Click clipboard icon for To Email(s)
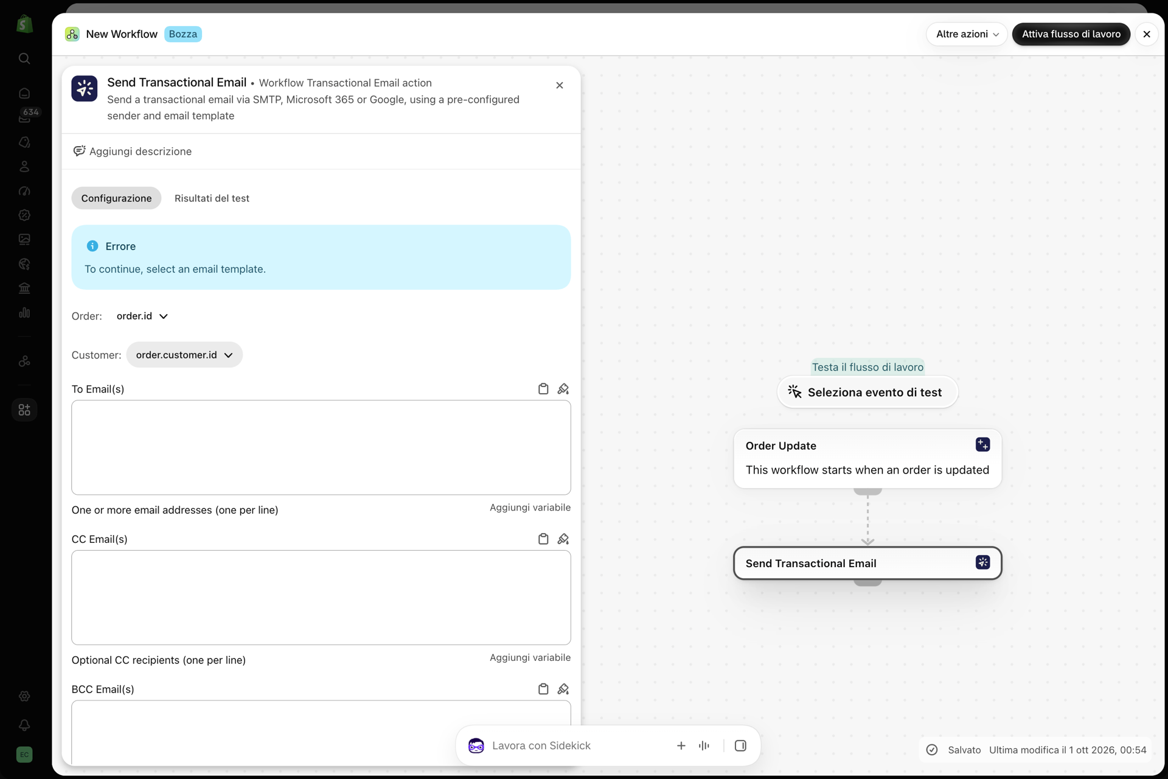1168x779 pixels. 543,389
